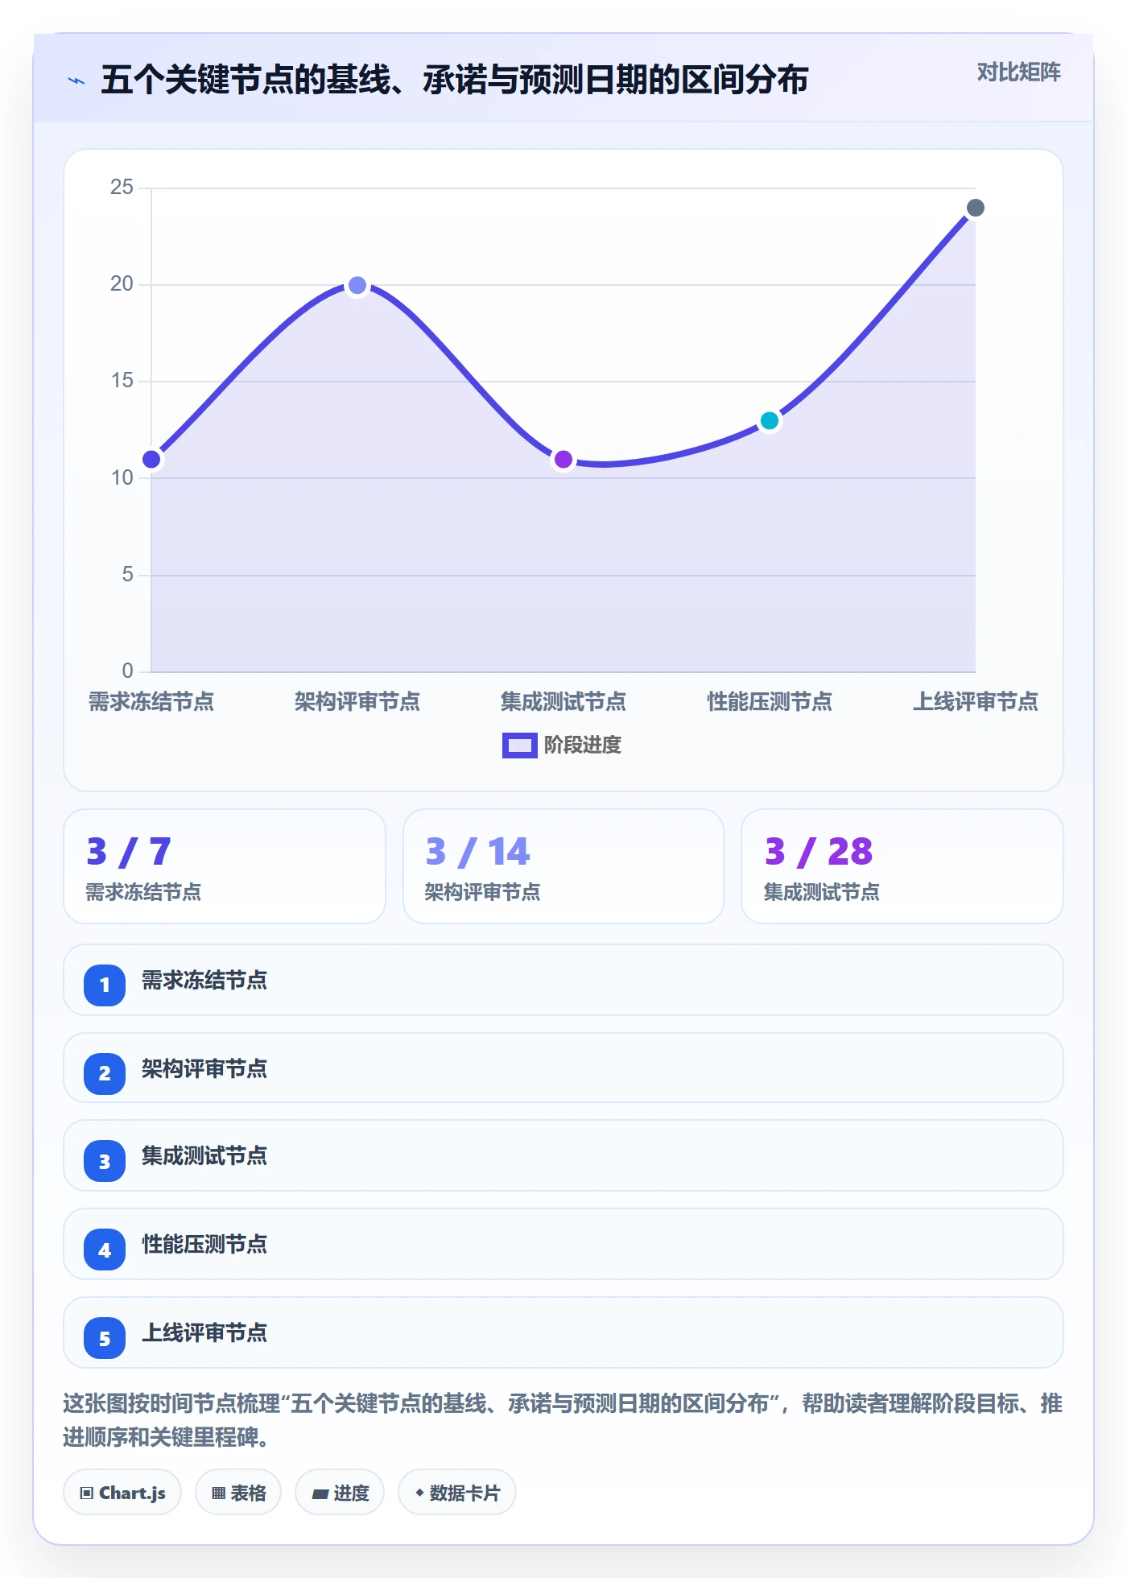Click the 3 / 7 stat card

[225, 866]
